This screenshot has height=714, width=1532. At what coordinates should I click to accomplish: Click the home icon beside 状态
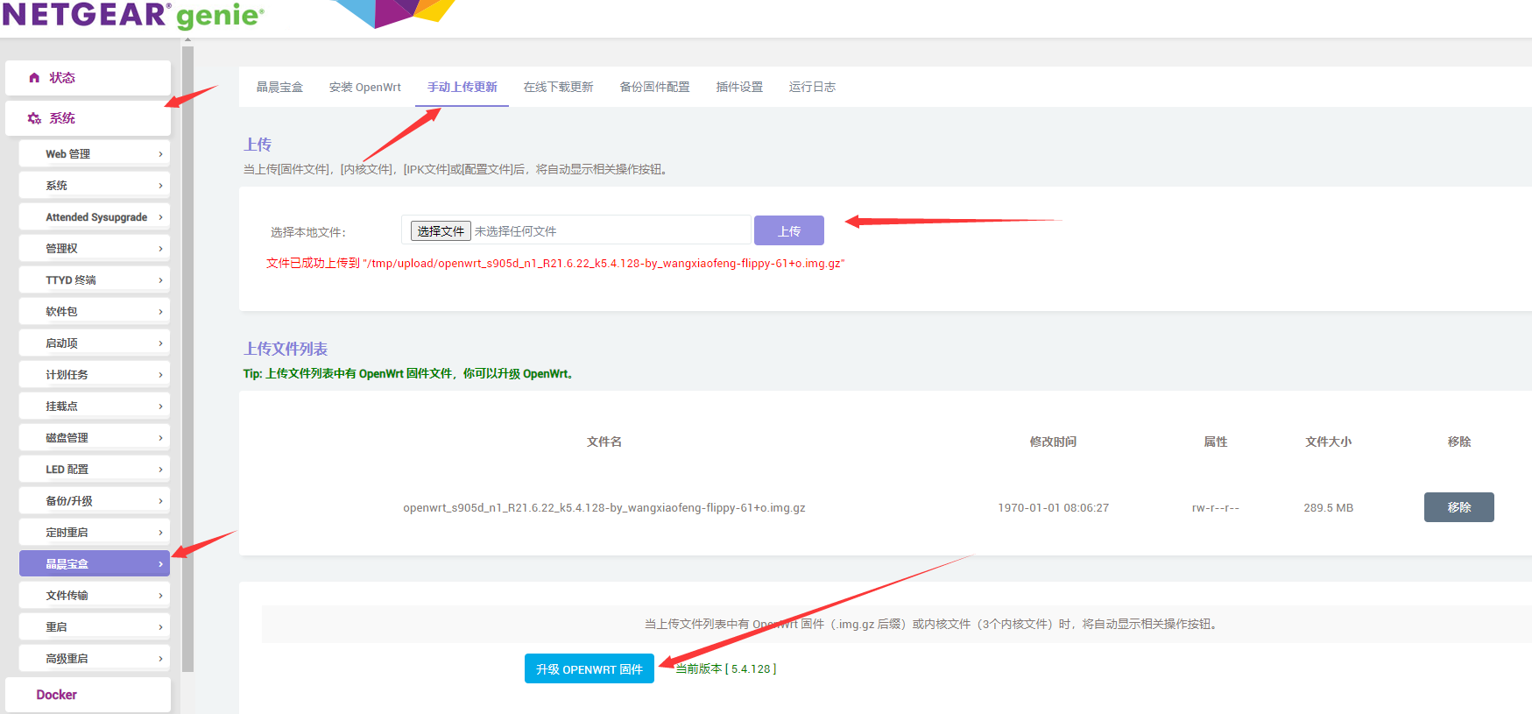pyautogui.click(x=34, y=78)
